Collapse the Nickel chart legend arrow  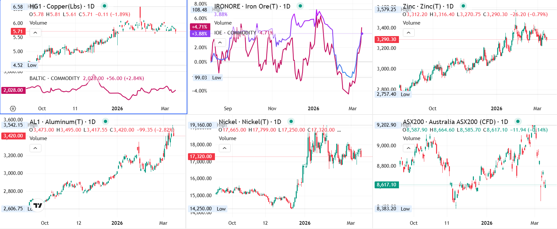click(224, 148)
